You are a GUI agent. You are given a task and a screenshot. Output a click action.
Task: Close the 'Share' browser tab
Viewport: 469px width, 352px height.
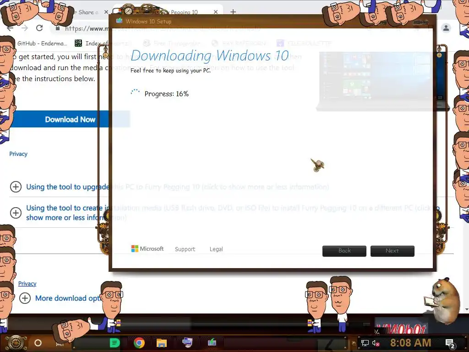coord(106,12)
